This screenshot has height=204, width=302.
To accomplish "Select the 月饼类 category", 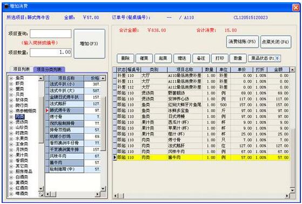I will [x=22, y=149].
